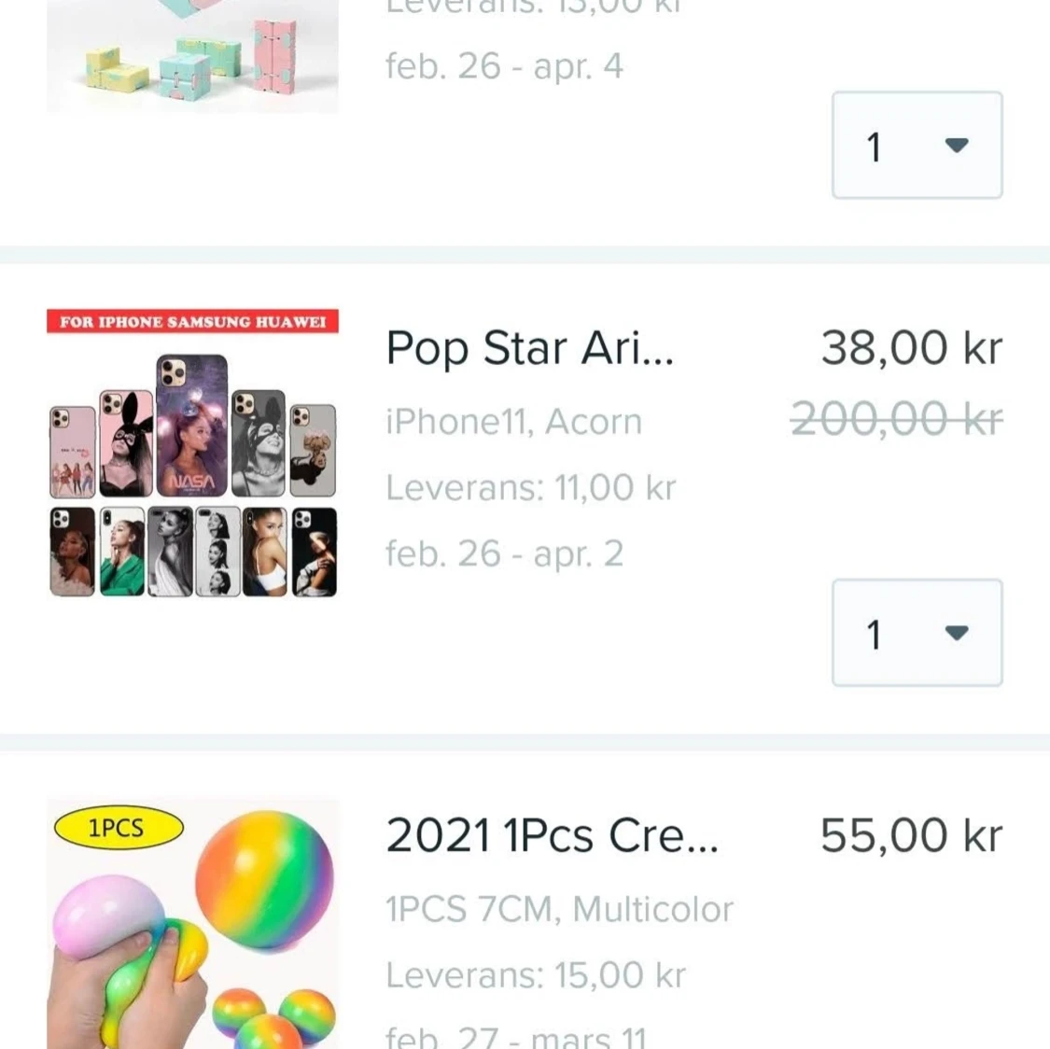Click Leverans: 15,00 kr shipping cost
This screenshot has height=1049, width=1050.
(x=534, y=974)
